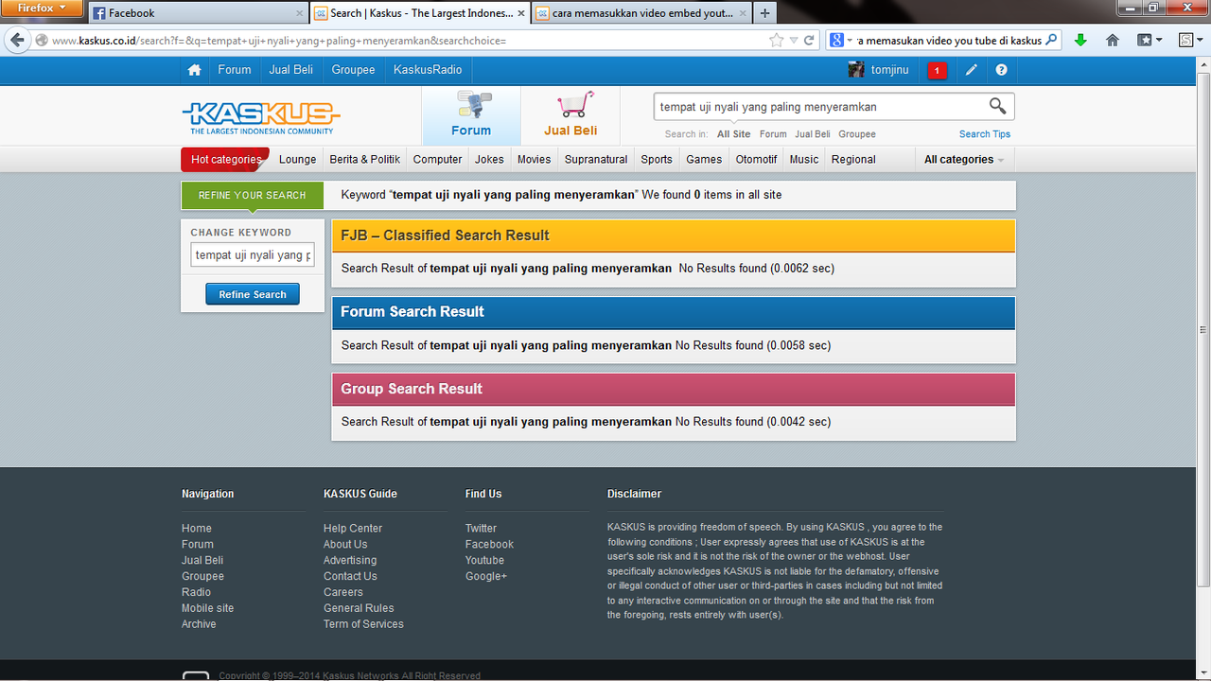Click the search magnifier in browser search box
This screenshot has width=1211, height=681.
click(1051, 41)
